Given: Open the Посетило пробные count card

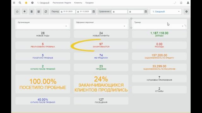Looking at the screenshot, I should pyautogui.click(x=43, y=56).
